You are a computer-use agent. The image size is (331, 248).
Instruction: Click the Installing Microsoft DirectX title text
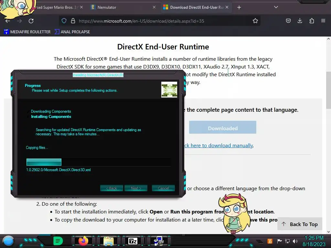coord(98,75)
